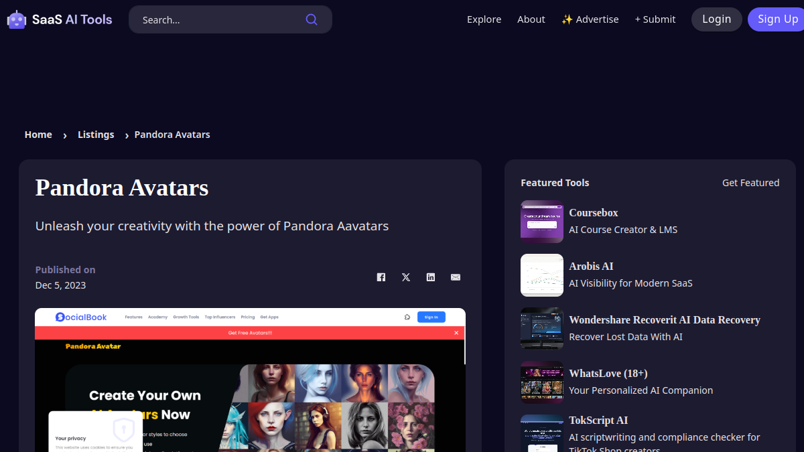This screenshot has height=452, width=804.
Task: Open the About page
Action: pos(531,19)
